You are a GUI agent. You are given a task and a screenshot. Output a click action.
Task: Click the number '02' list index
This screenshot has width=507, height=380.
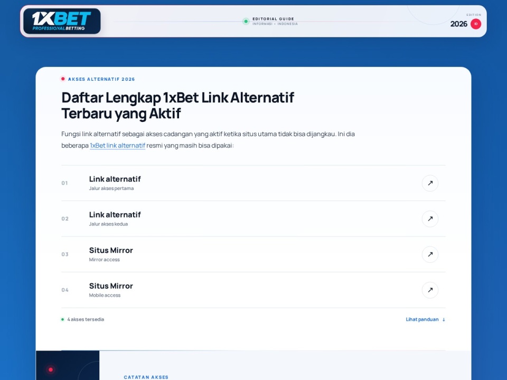65,218
